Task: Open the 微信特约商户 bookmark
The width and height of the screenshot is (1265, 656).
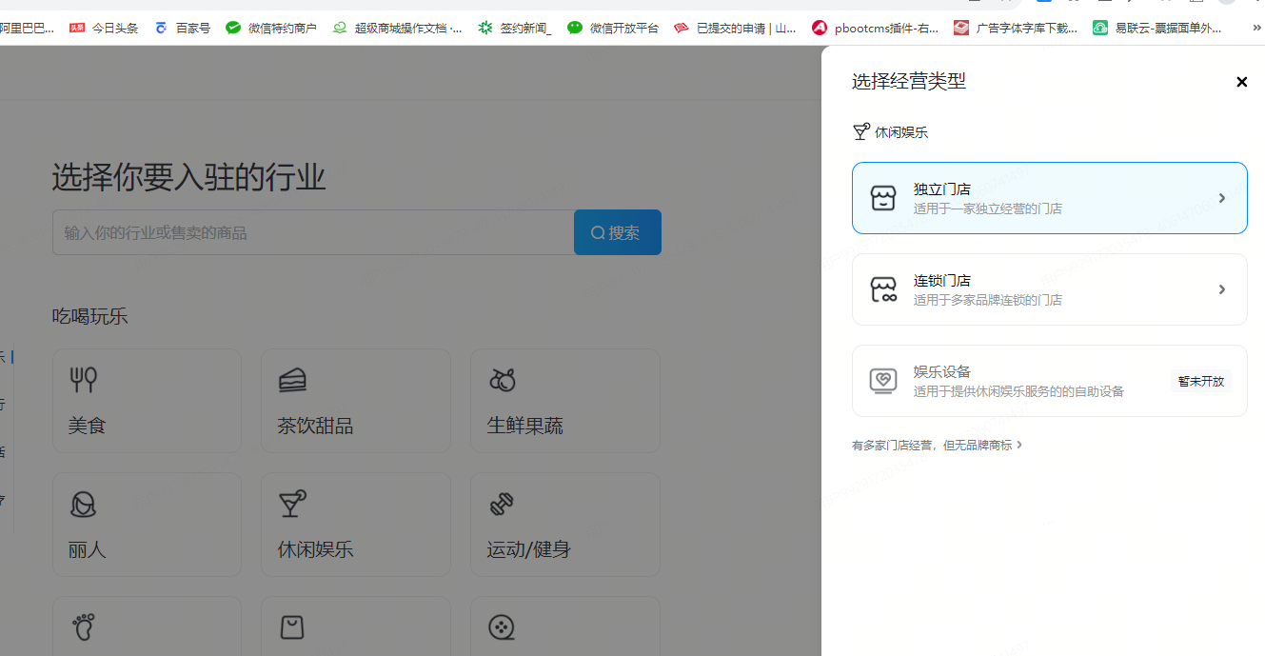Action: (x=271, y=28)
